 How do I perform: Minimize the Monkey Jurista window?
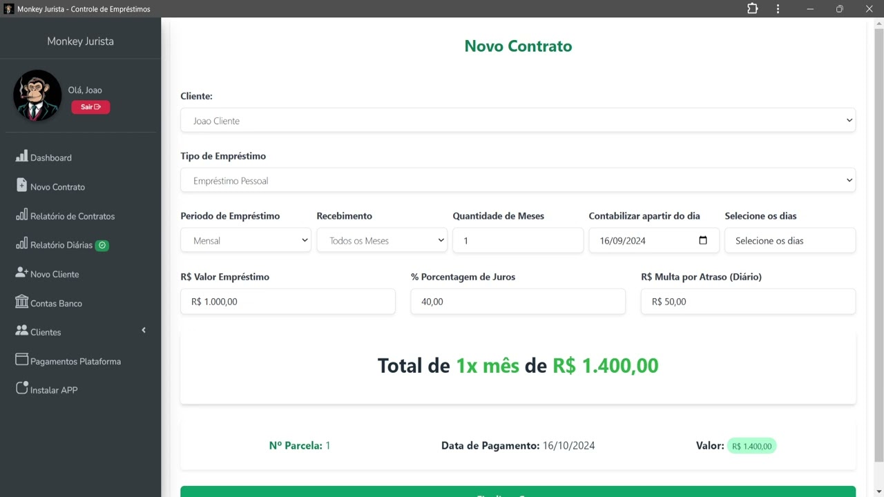tap(810, 9)
